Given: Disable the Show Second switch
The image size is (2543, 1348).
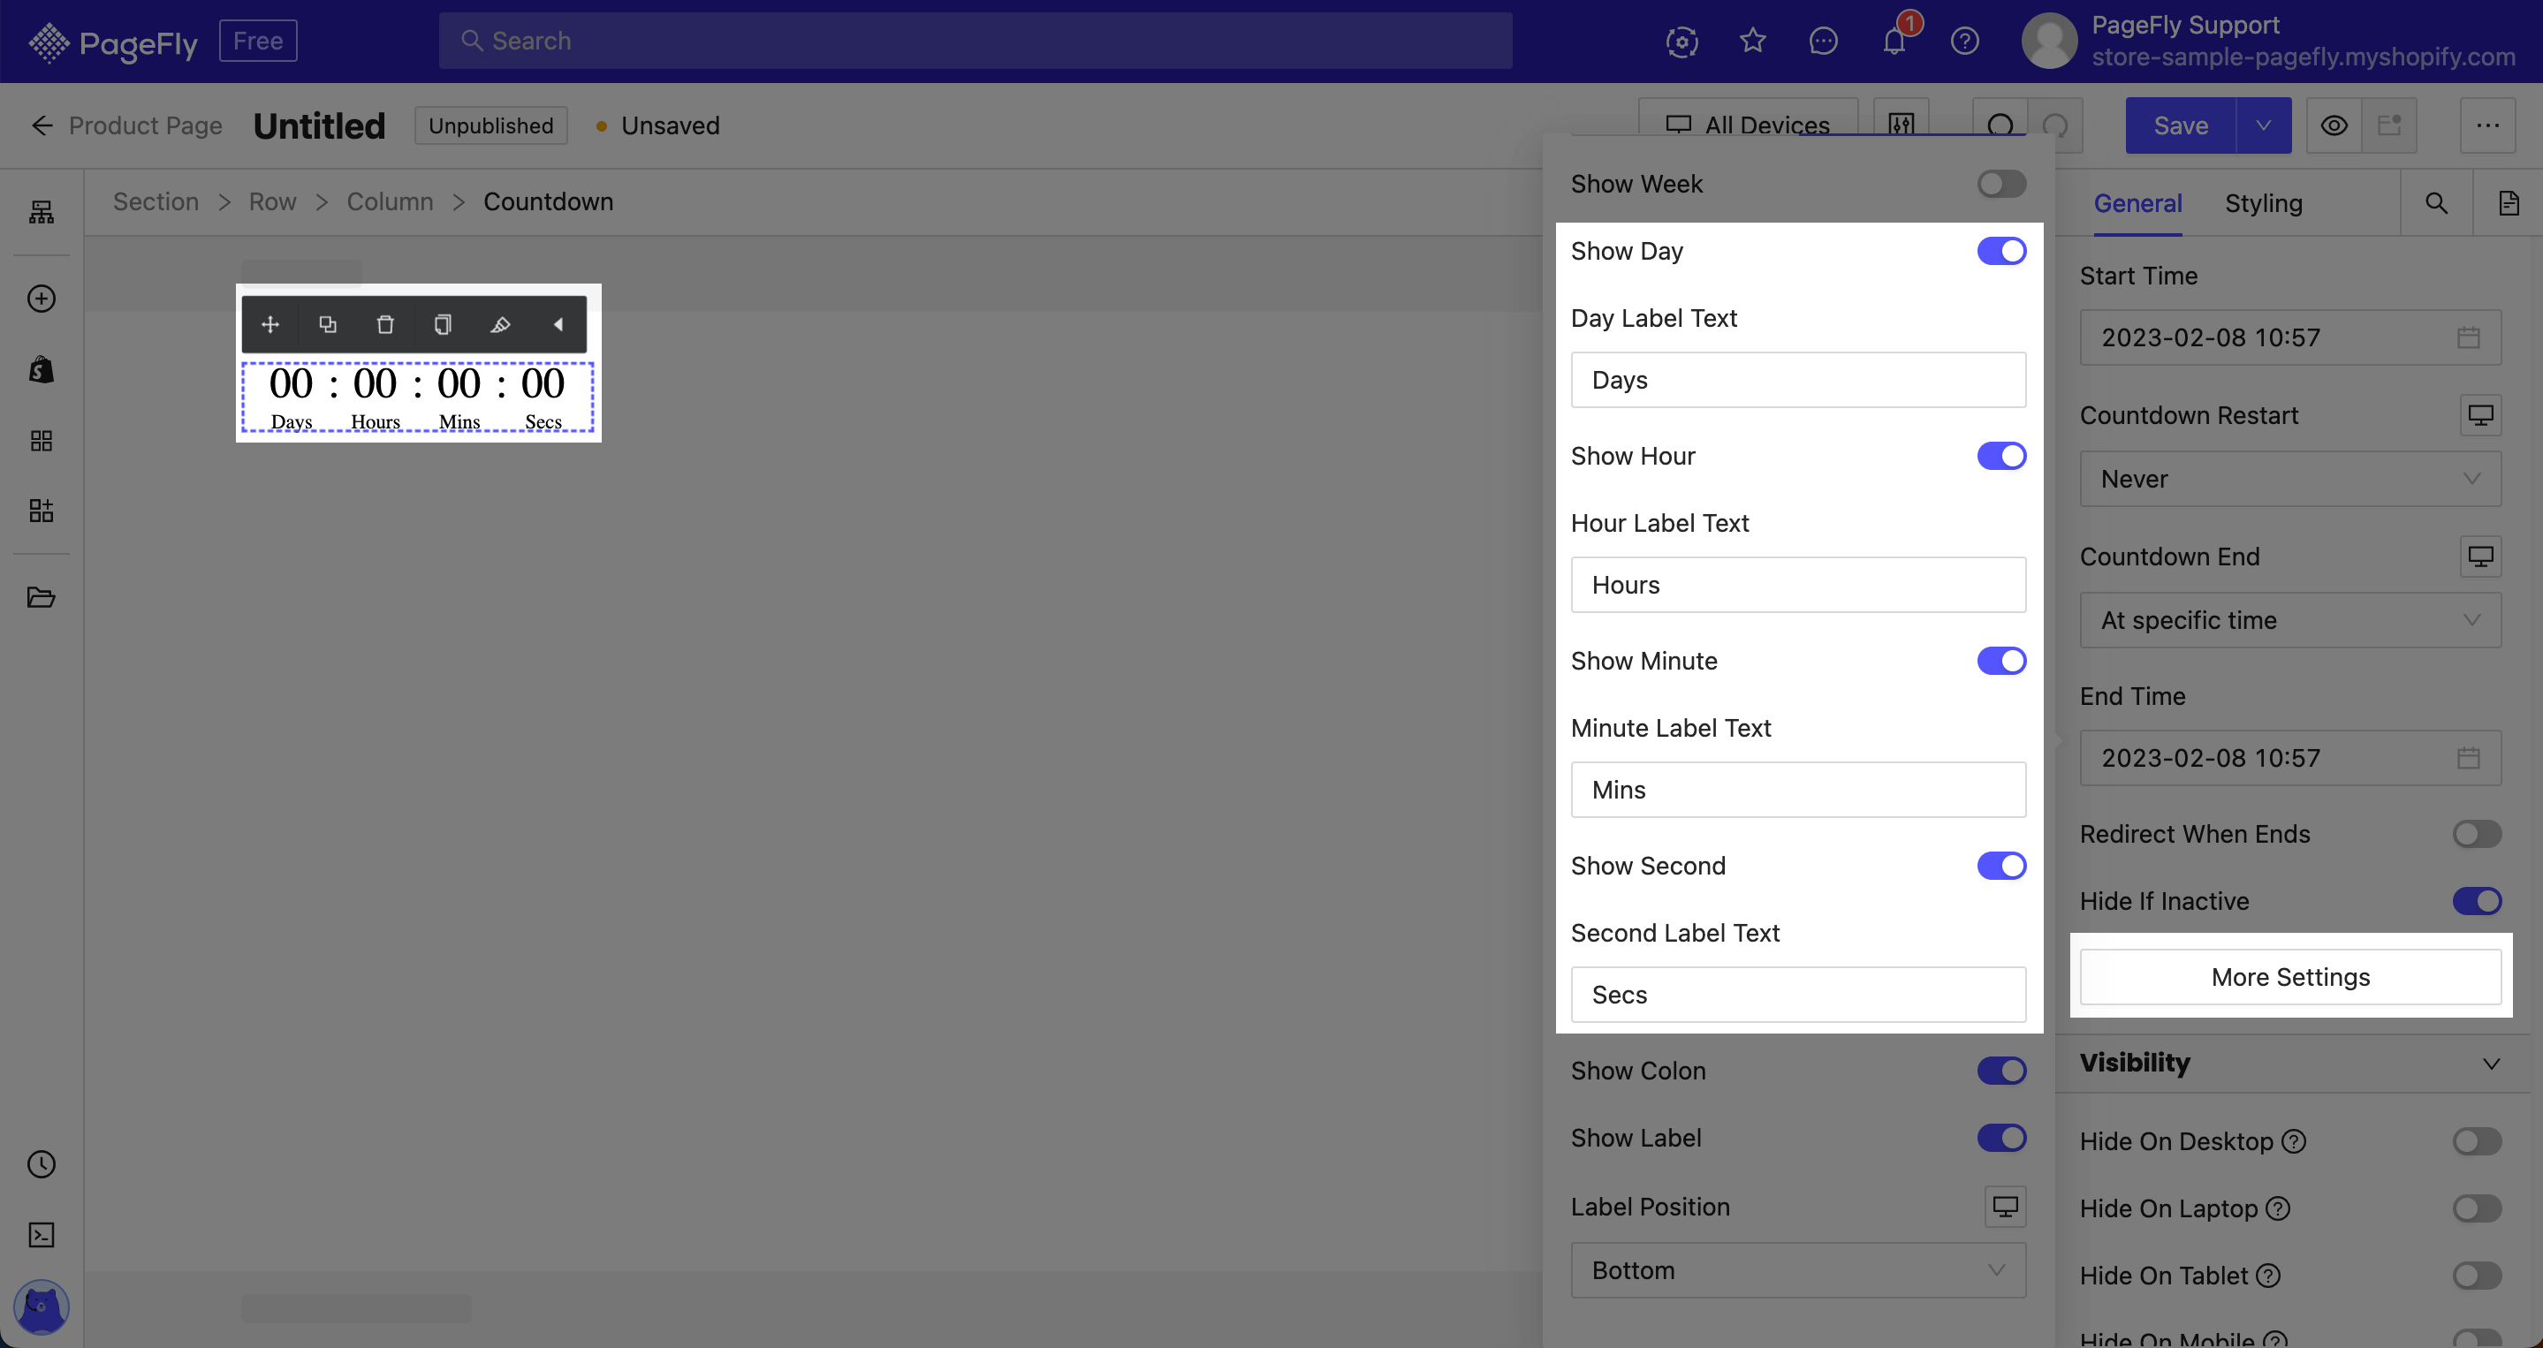Looking at the screenshot, I should (2001, 866).
